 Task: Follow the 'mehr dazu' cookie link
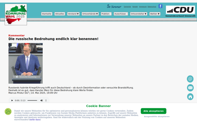click(35, 120)
